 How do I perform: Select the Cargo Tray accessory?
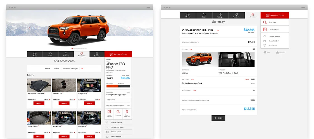click(89, 136)
